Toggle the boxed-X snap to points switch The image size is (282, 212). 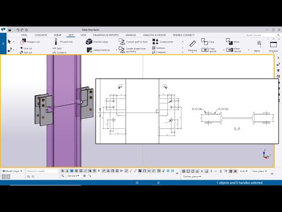click(184, 171)
